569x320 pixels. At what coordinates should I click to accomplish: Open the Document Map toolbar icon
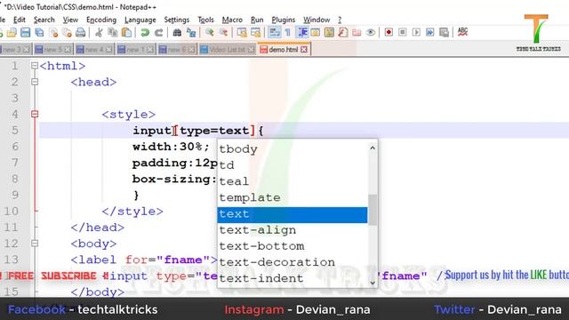tap(329, 33)
